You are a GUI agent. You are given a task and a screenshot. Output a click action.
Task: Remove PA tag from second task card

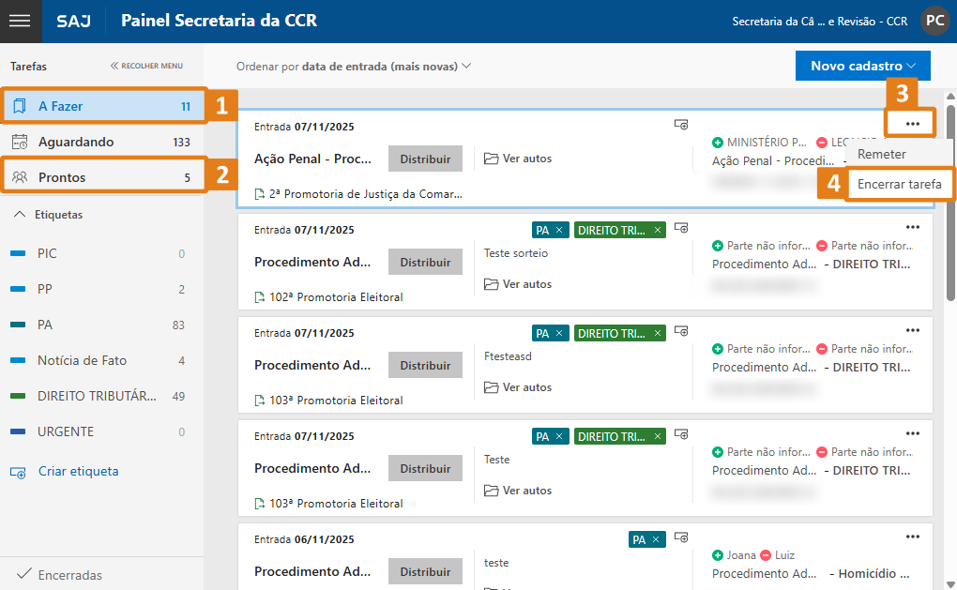(559, 230)
